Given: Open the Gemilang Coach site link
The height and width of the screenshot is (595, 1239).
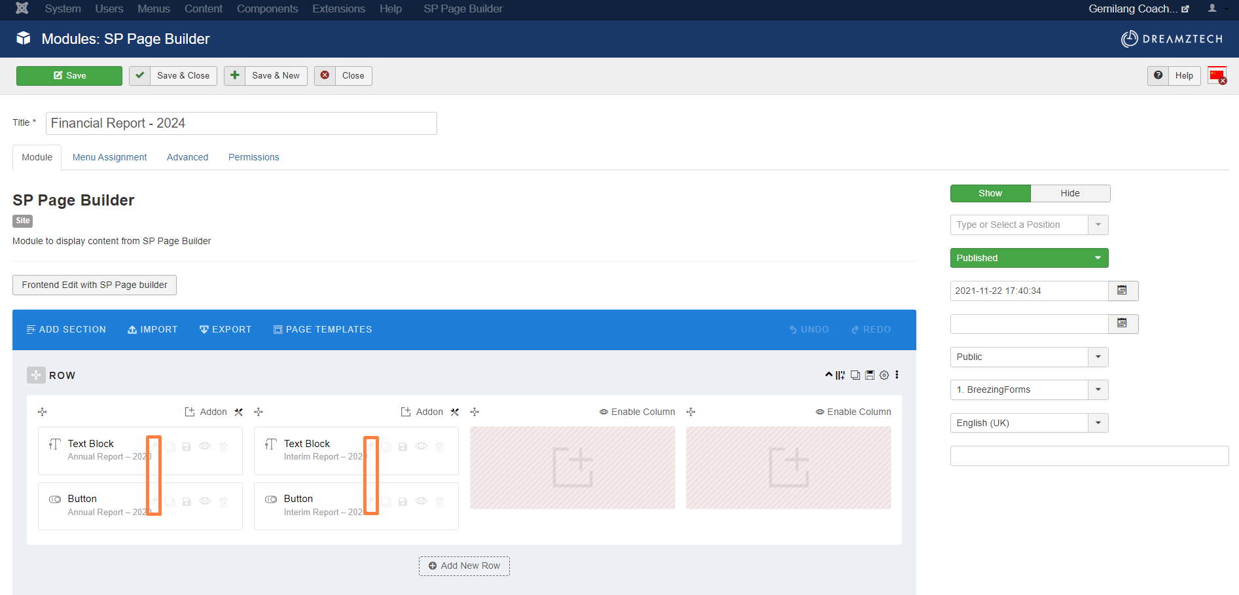Looking at the screenshot, I should coord(1138,9).
